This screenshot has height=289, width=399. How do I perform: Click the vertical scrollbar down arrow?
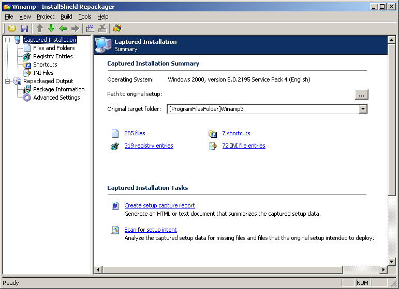[x=392, y=261]
